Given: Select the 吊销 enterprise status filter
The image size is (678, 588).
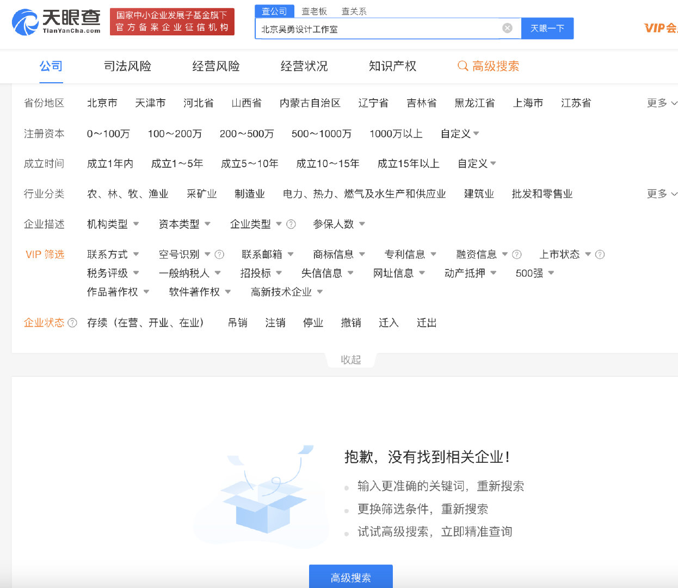Looking at the screenshot, I should pyautogui.click(x=238, y=322).
